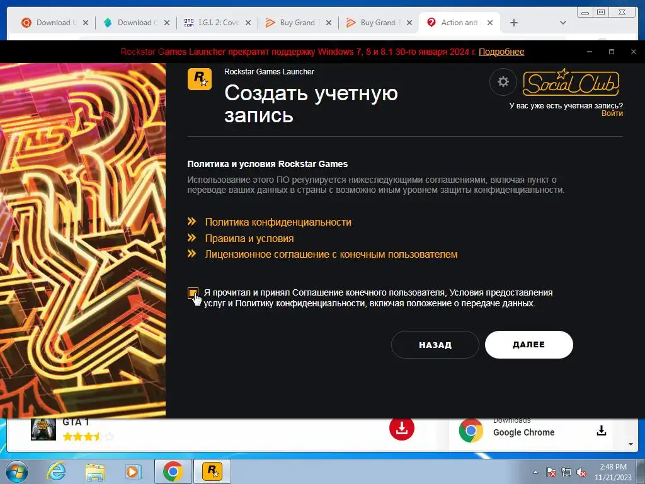Show hidden system tray icons
The height and width of the screenshot is (484, 645).
pyautogui.click(x=535, y=472)
